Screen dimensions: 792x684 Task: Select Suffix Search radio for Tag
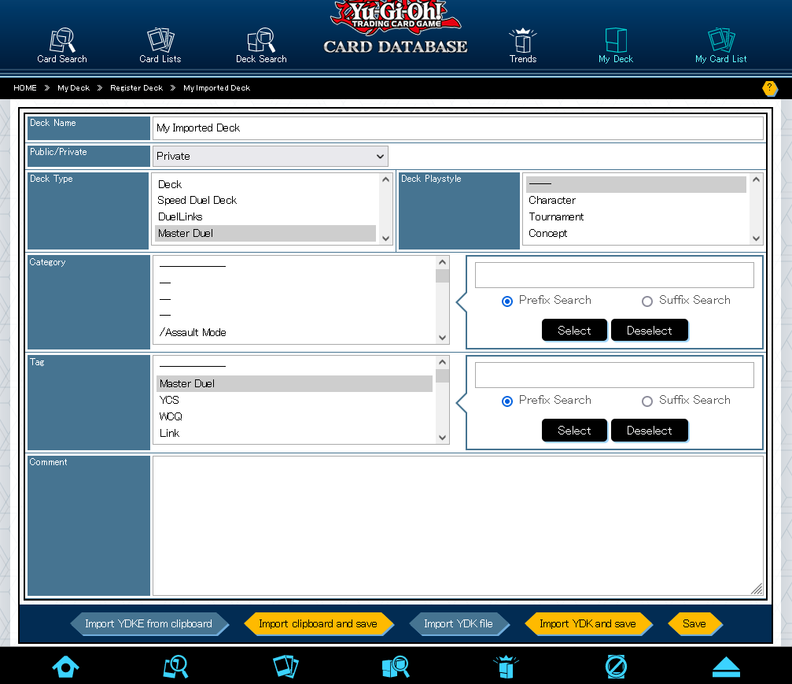pyautogui.click(x=647, y=401)
